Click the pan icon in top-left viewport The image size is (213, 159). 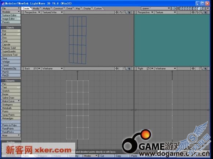pyautogui.click(x=117, y=12)
